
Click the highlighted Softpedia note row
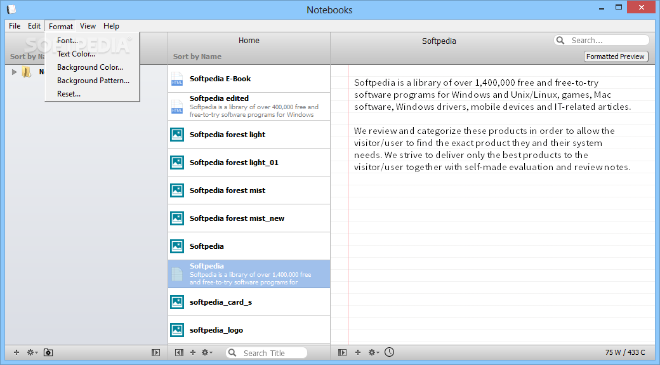tap(249, 274)
